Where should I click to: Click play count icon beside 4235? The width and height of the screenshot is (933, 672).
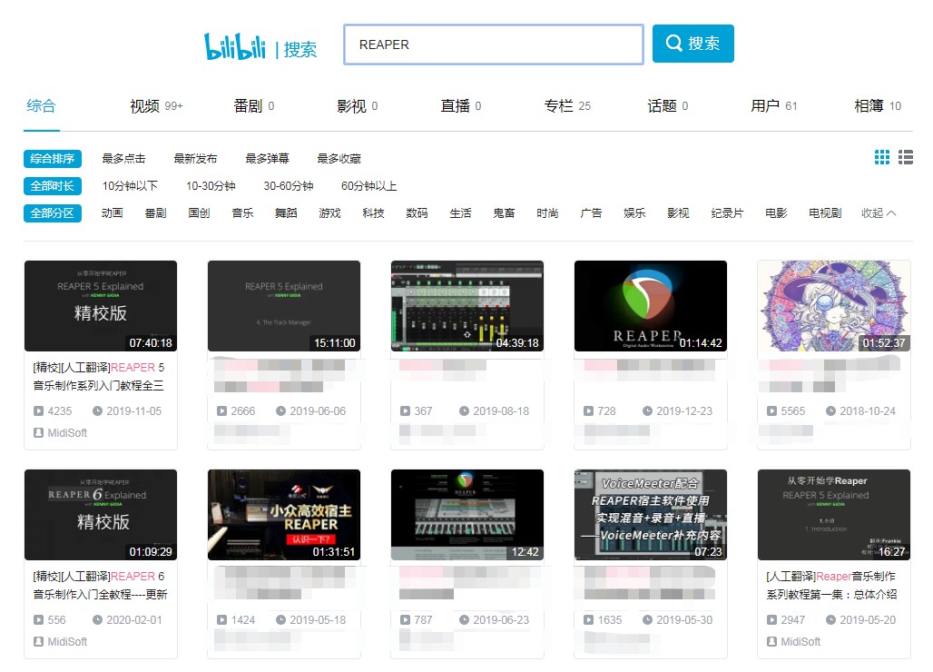(x=39, y=410)
